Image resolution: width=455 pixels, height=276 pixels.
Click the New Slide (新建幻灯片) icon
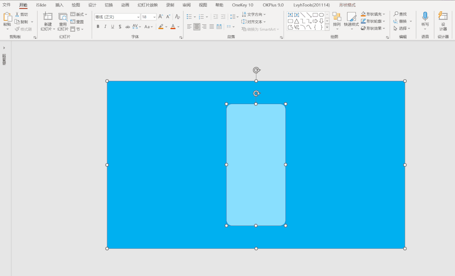(48, 16)
